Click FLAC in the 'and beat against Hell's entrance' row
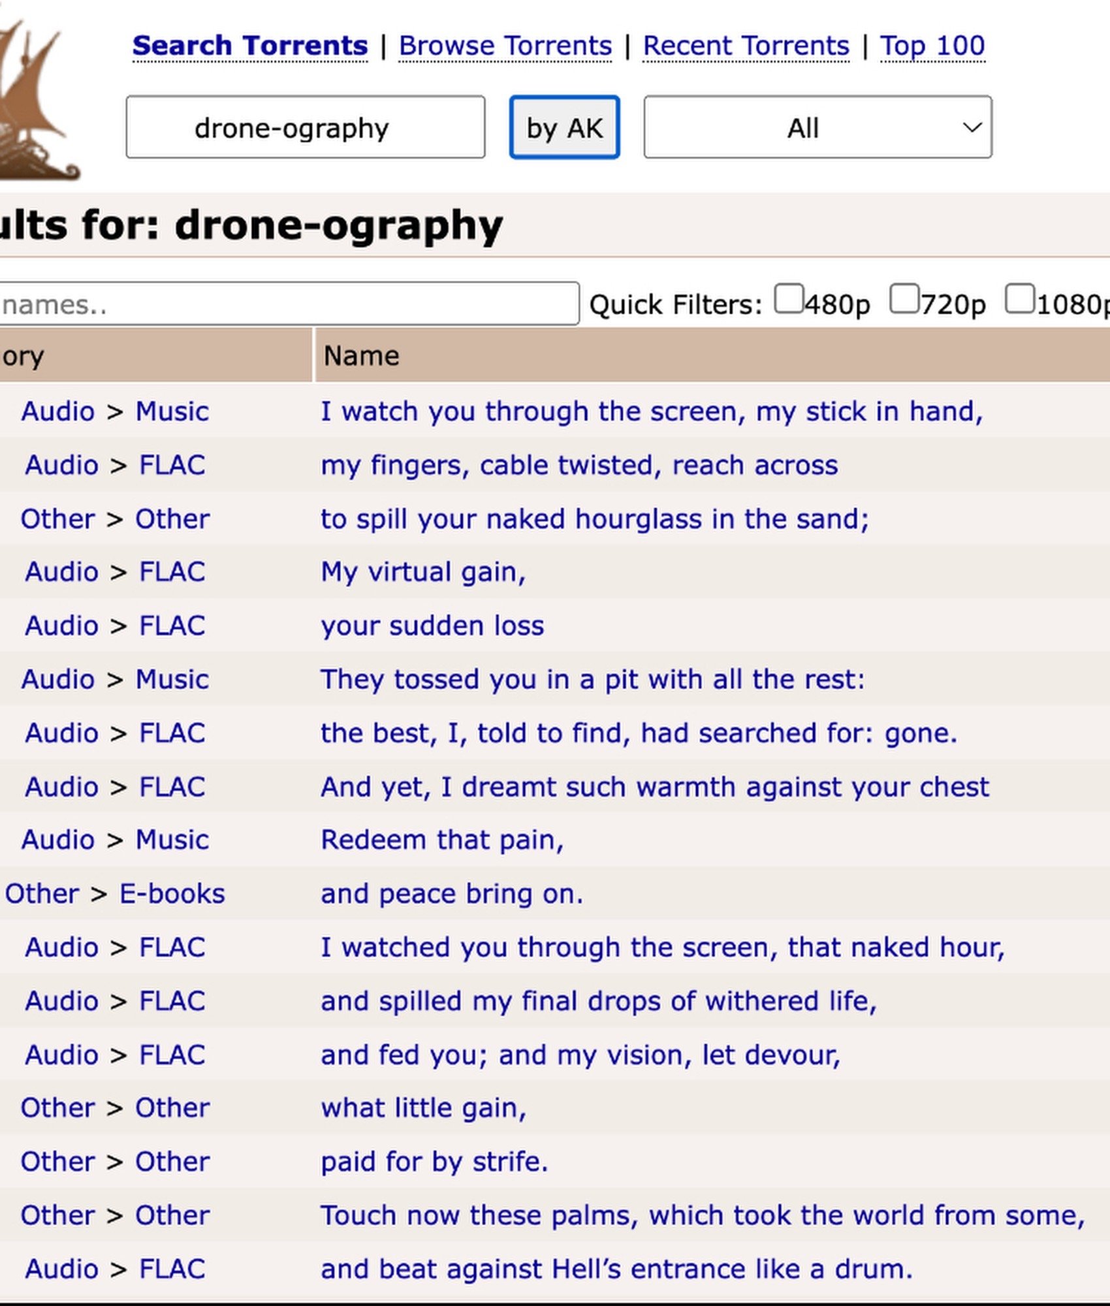This screenshot has width=1110, height=1306. click(x=172, y=1269)
